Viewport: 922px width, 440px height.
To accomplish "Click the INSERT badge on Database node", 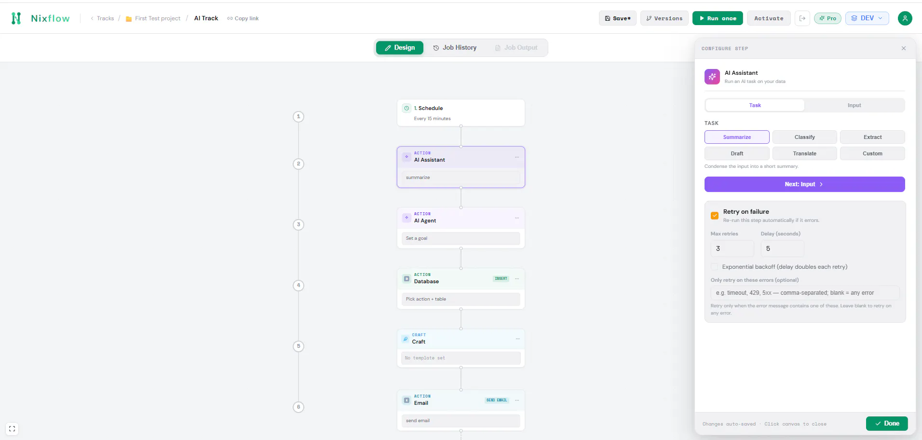I will (x=501, y=278).
